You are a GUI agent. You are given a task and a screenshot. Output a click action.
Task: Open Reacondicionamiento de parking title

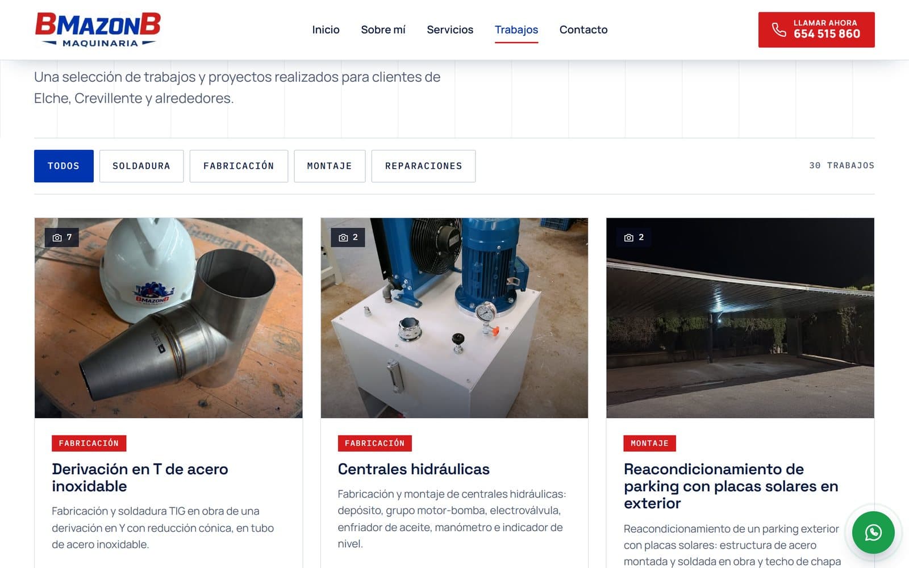pyautogui.click(x=731, y=486)
